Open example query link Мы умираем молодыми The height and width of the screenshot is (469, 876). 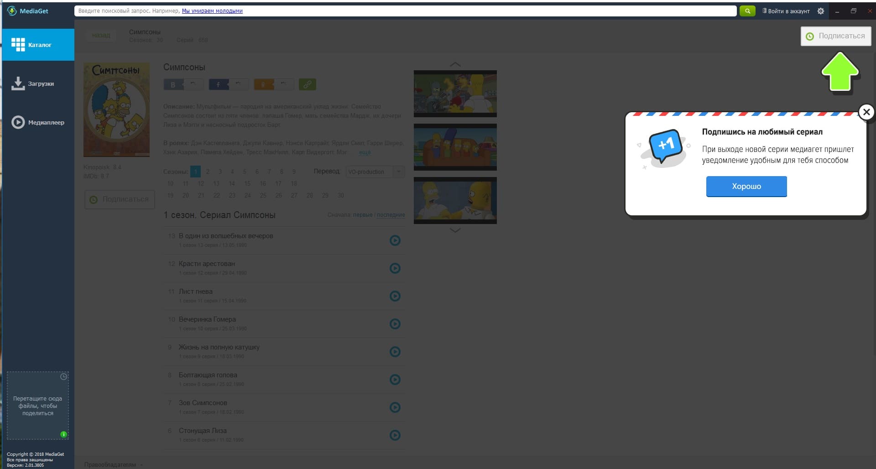[212, 11]
